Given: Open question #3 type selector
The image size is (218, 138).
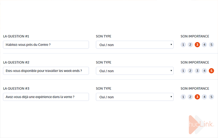Looking at the screenshot, I should click(x=135, y=97).
